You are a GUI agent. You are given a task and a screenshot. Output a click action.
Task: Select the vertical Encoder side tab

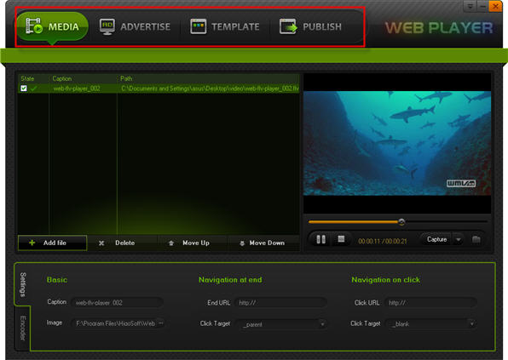pyautogui.click(x=23, y=328)
